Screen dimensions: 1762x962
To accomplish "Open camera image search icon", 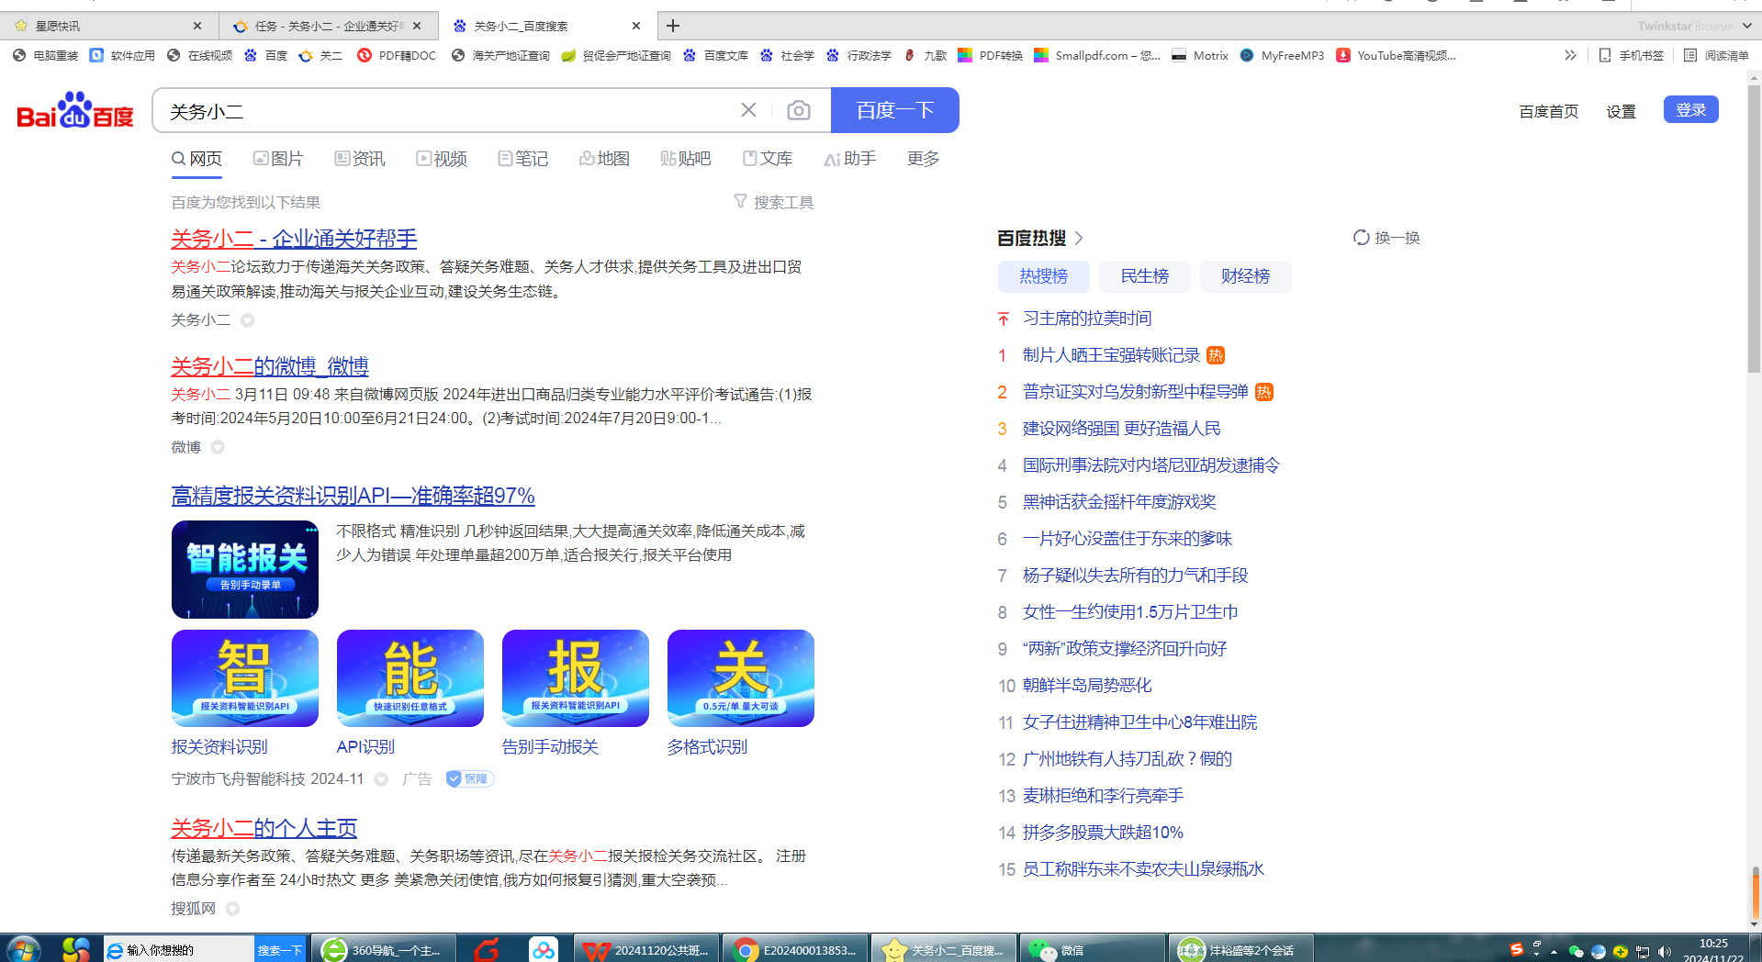I will (x=799, y=111).
